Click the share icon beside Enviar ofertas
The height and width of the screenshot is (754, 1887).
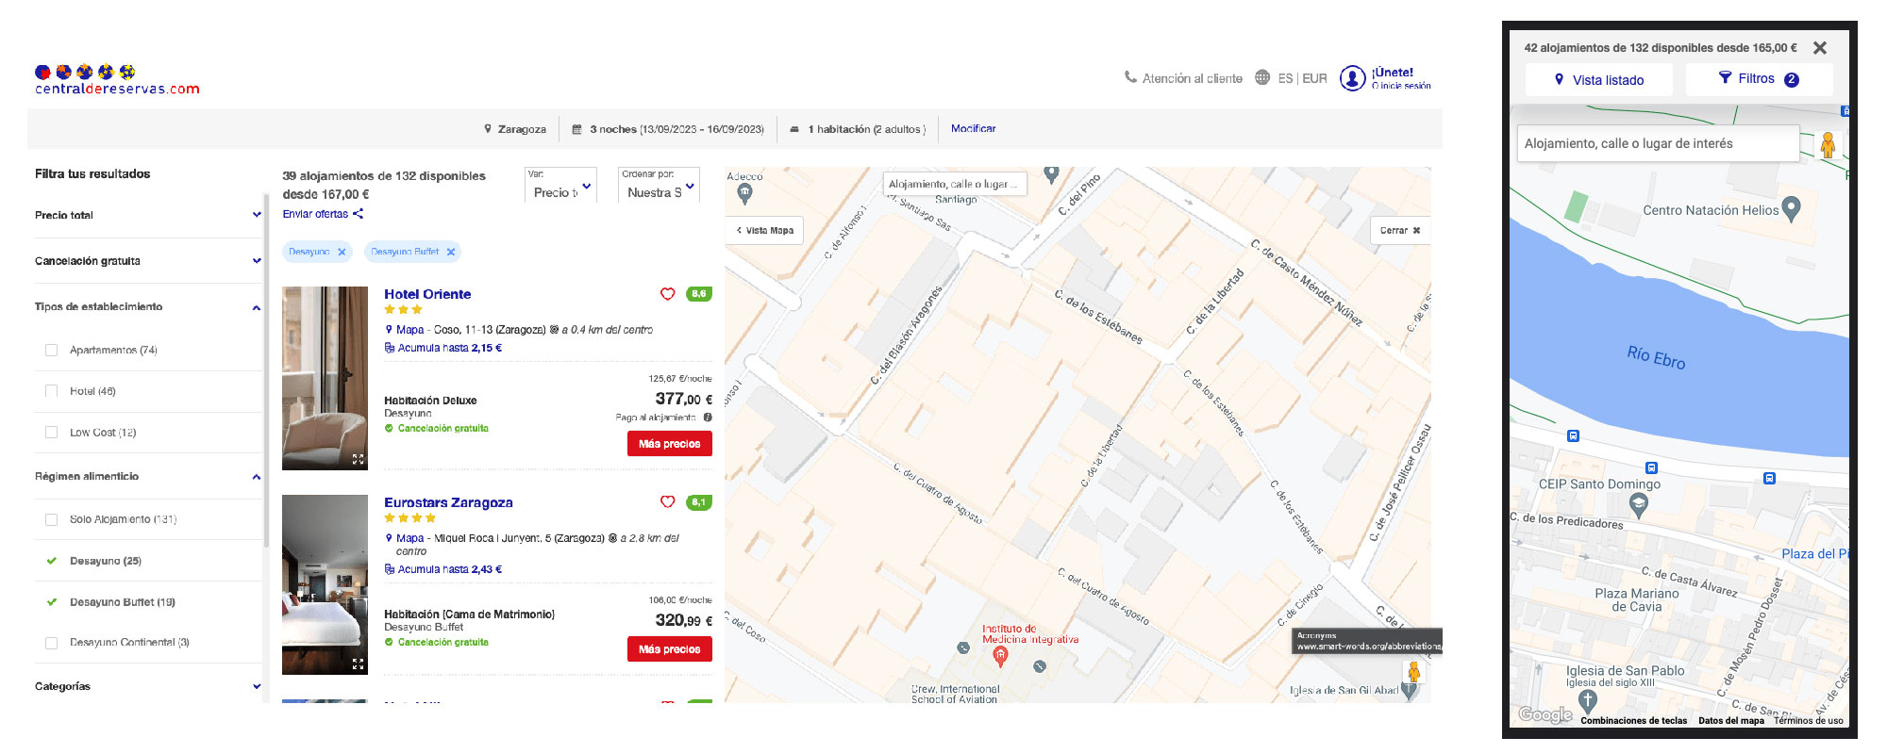[x=358, y=214]
